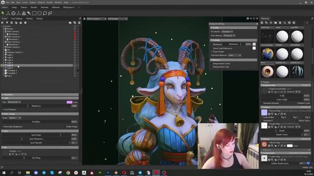
Task: Click the new folder icon in Scene panel
Action: [x=70, y=23]
